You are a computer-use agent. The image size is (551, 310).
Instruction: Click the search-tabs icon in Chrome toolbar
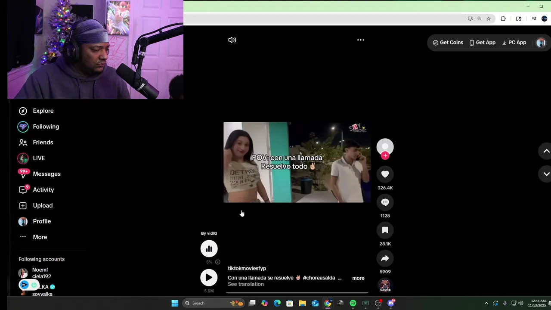(519, 19)
